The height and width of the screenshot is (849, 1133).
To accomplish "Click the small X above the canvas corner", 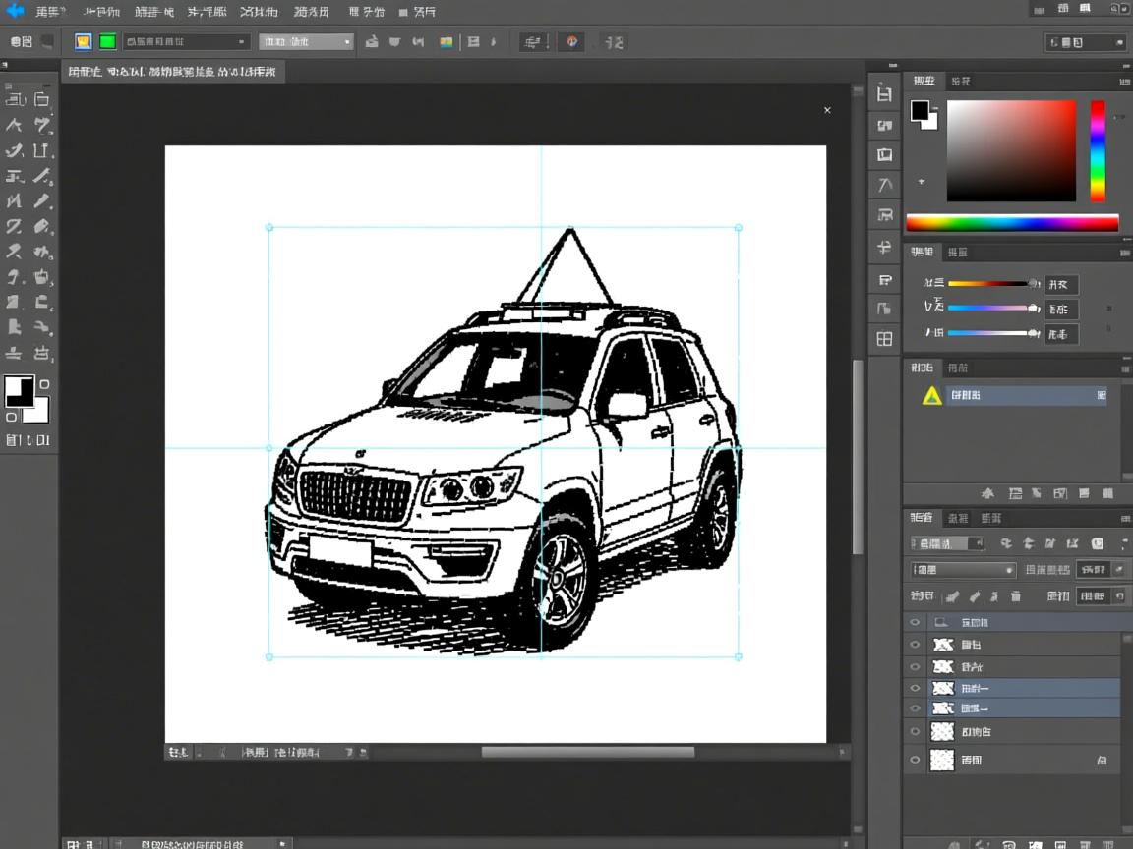I will 827,110.
